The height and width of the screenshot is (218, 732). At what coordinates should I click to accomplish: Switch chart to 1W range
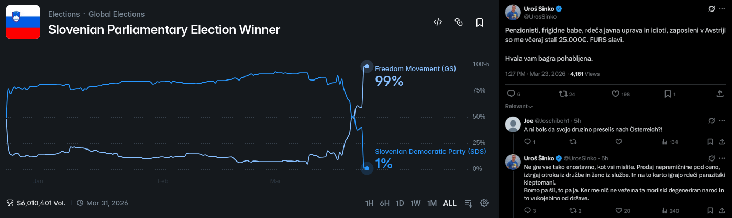pos(415,203)
